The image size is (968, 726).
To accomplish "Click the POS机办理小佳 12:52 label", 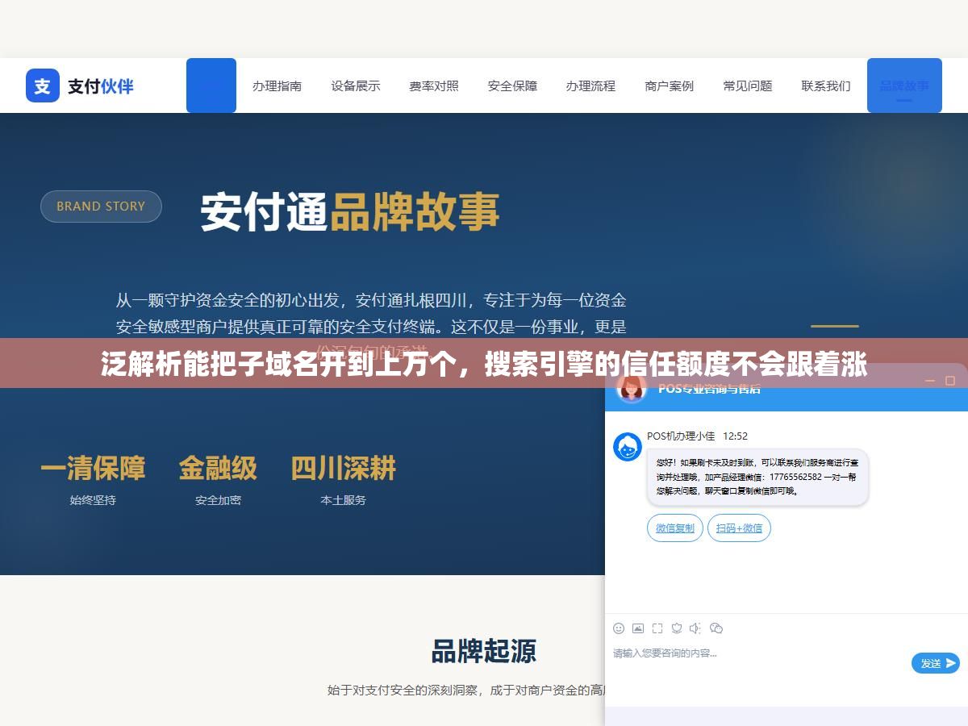I will pos(697,436).
